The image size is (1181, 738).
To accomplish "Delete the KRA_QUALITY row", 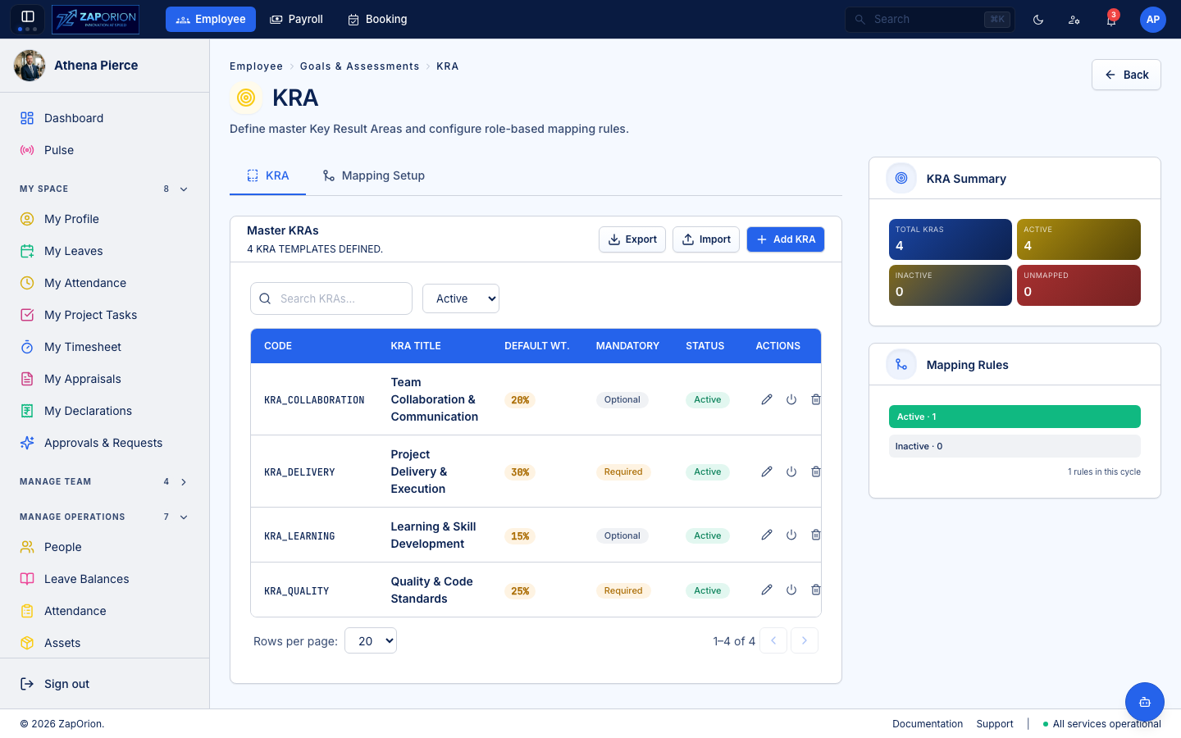I will tap(816, 590).
